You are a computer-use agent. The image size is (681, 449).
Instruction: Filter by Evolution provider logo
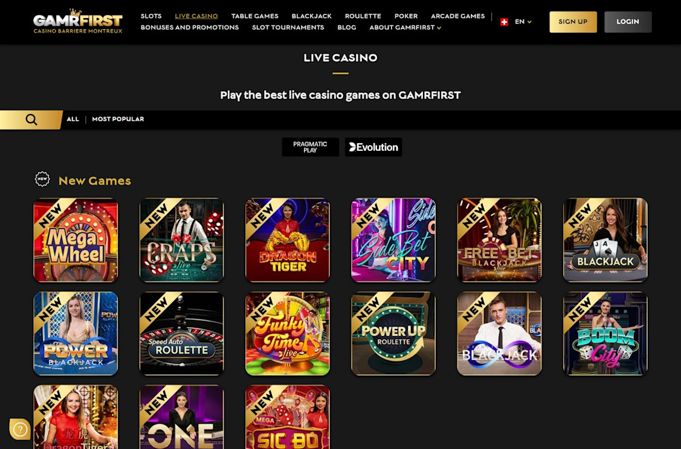(x=373, y=147)
